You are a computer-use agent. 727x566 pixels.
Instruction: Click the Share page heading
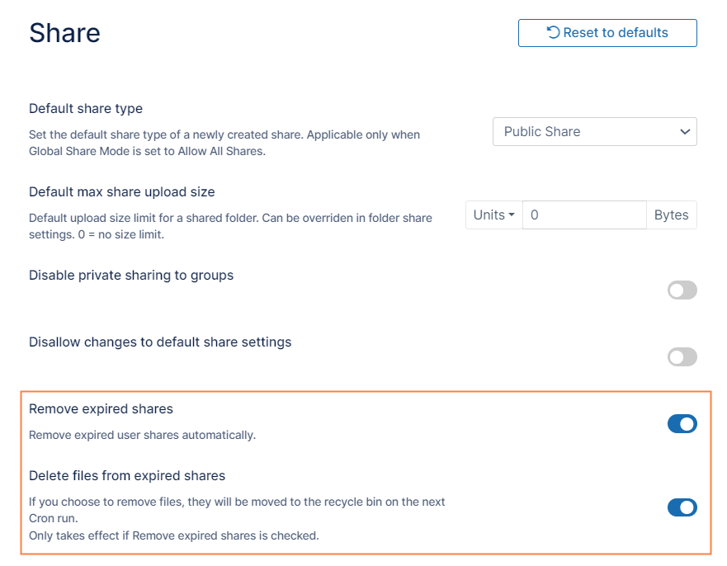click(x=64, y=33)
